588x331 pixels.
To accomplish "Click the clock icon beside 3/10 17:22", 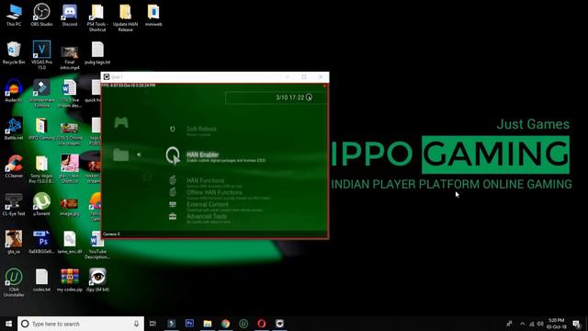I will 309,97.
